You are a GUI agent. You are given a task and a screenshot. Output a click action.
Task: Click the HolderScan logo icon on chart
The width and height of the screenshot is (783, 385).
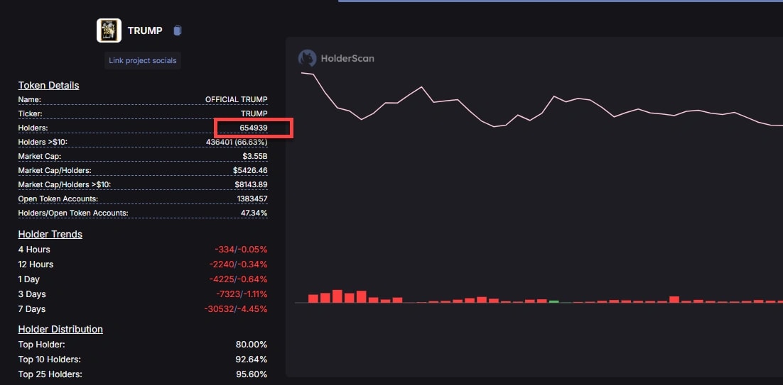(307, 58)
